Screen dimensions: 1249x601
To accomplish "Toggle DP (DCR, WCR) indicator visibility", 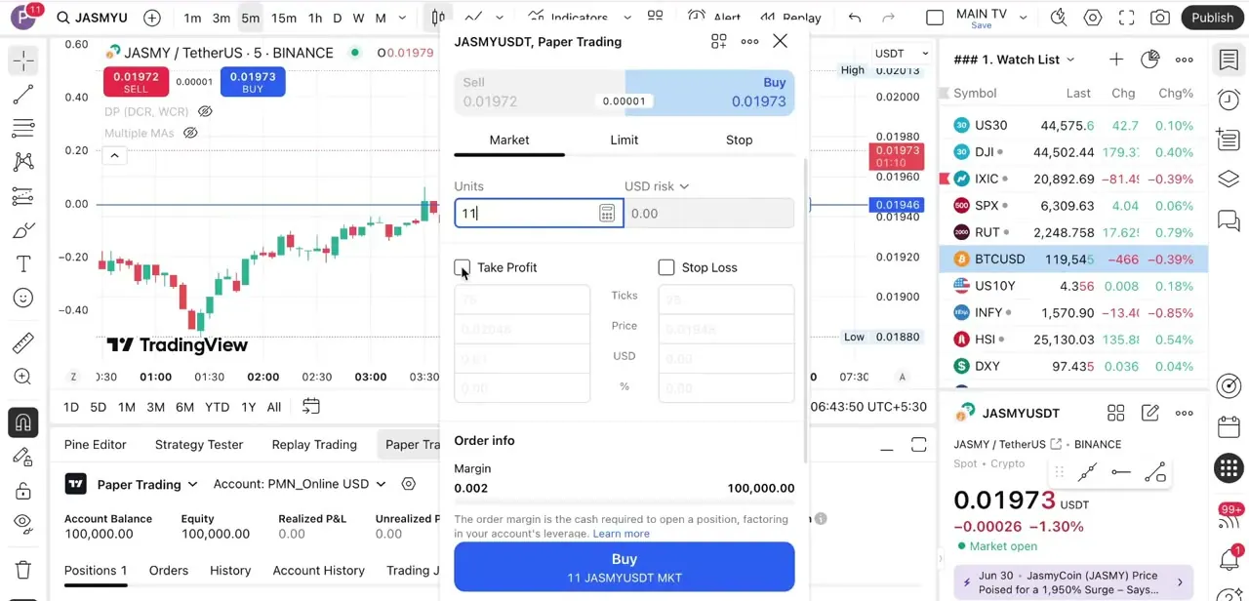I will tap(205, 111).
